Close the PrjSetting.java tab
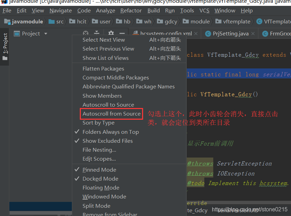 (x=253, y=34)
